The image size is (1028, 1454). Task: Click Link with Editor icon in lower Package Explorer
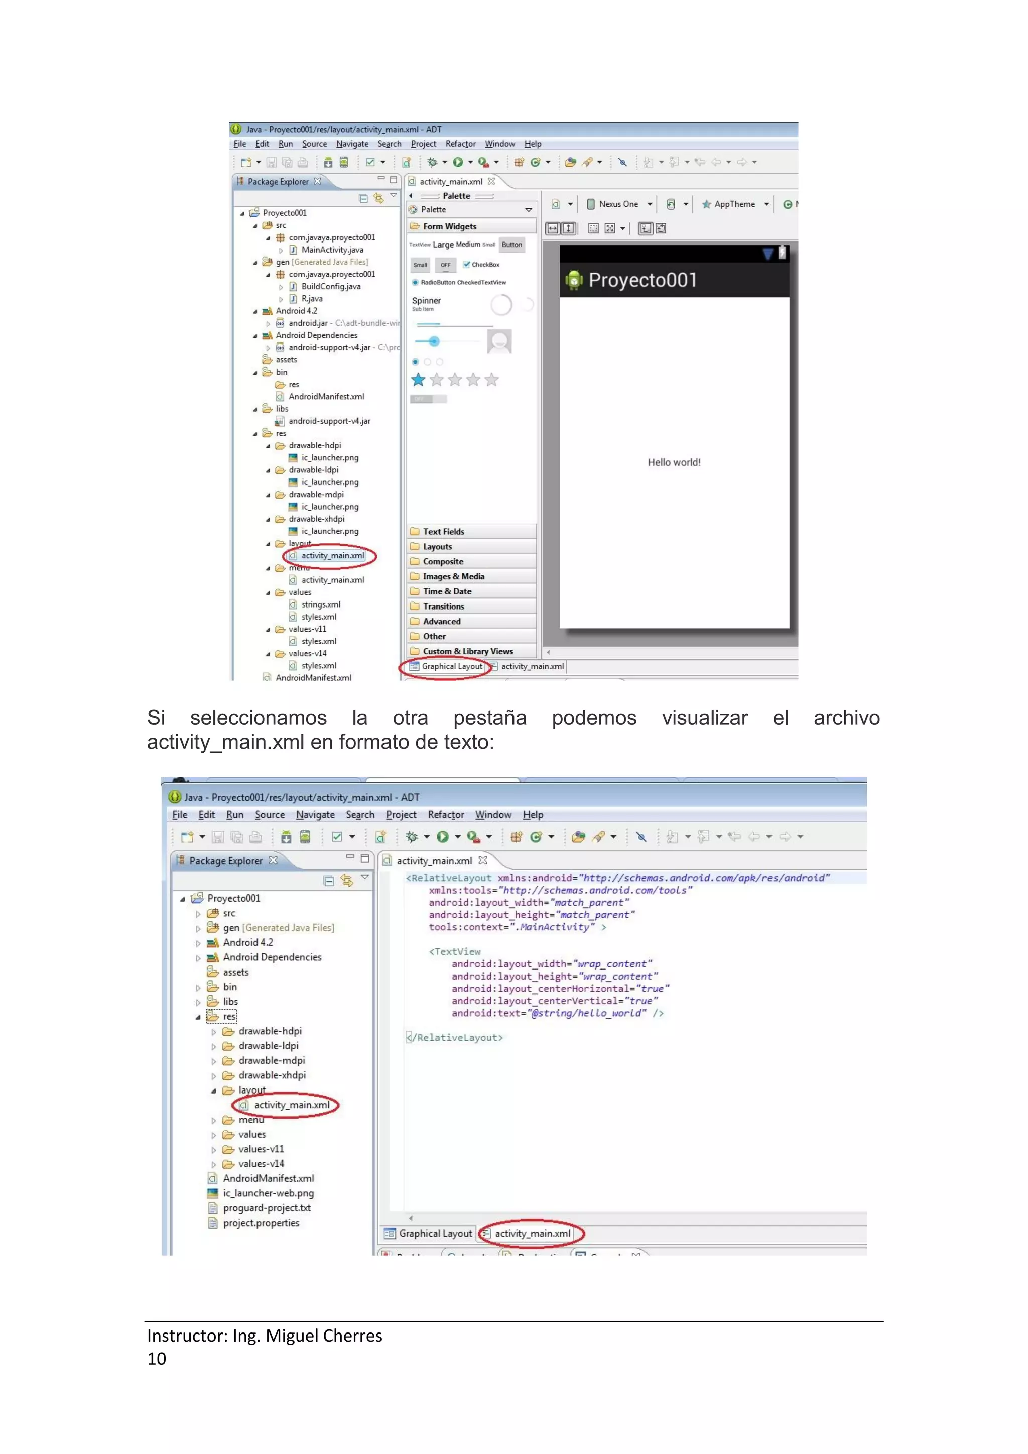tap(347, 880)
